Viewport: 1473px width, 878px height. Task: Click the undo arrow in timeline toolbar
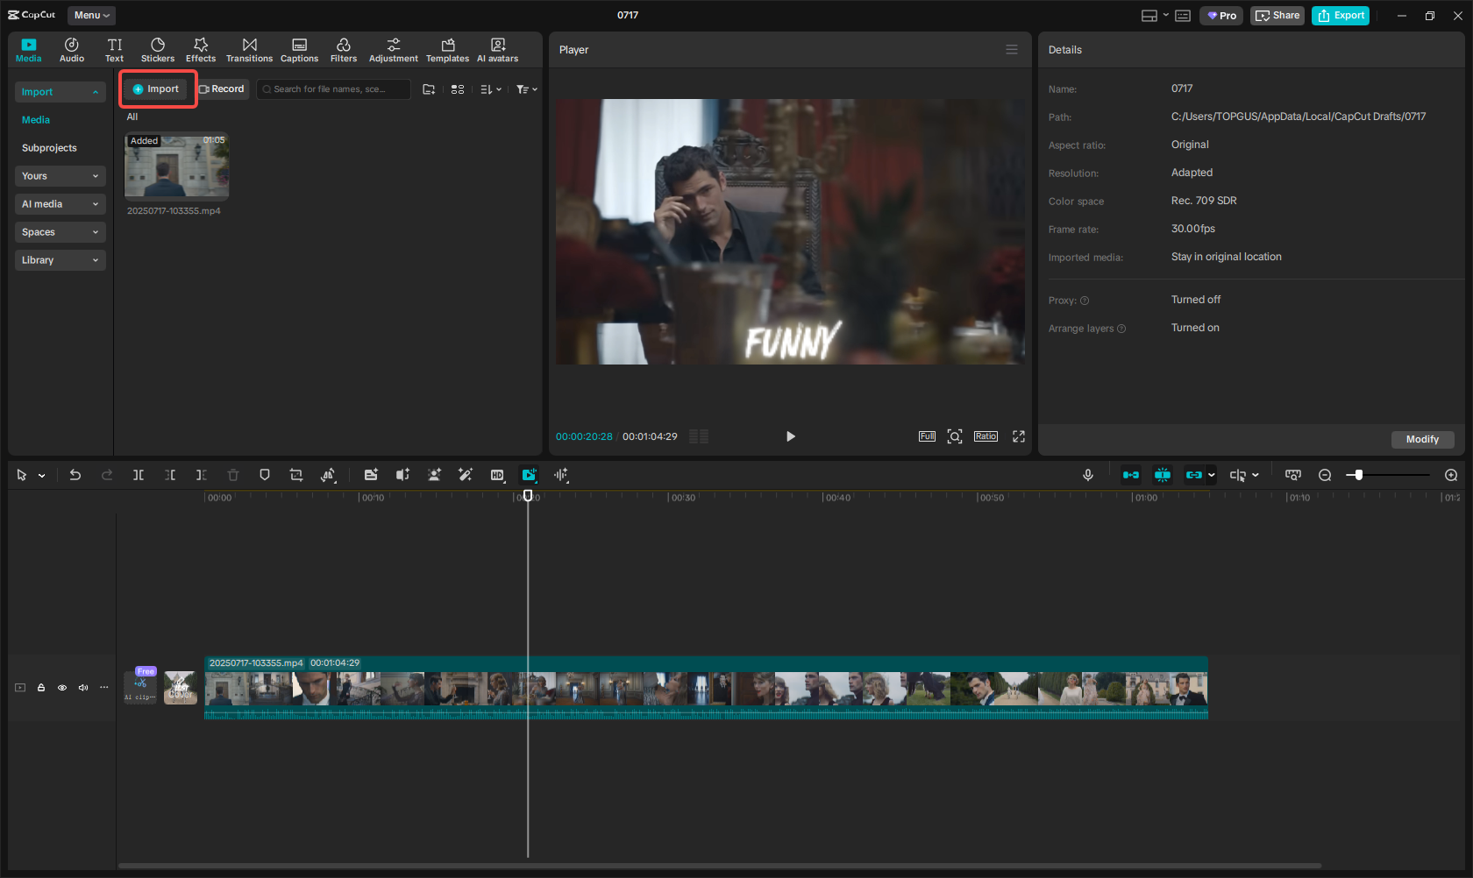[x=75, y=475]
